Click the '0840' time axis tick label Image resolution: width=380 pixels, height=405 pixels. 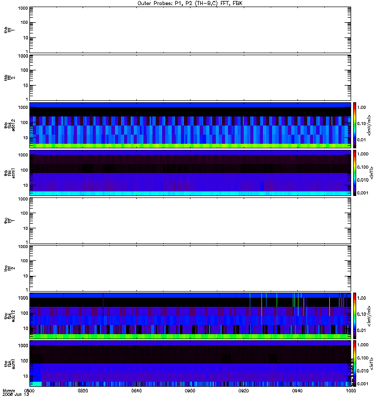pos(136,391)
